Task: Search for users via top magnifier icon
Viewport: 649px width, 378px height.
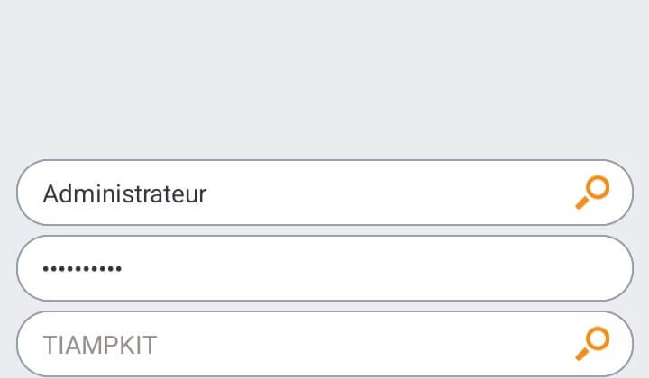Action: [592, 193]
